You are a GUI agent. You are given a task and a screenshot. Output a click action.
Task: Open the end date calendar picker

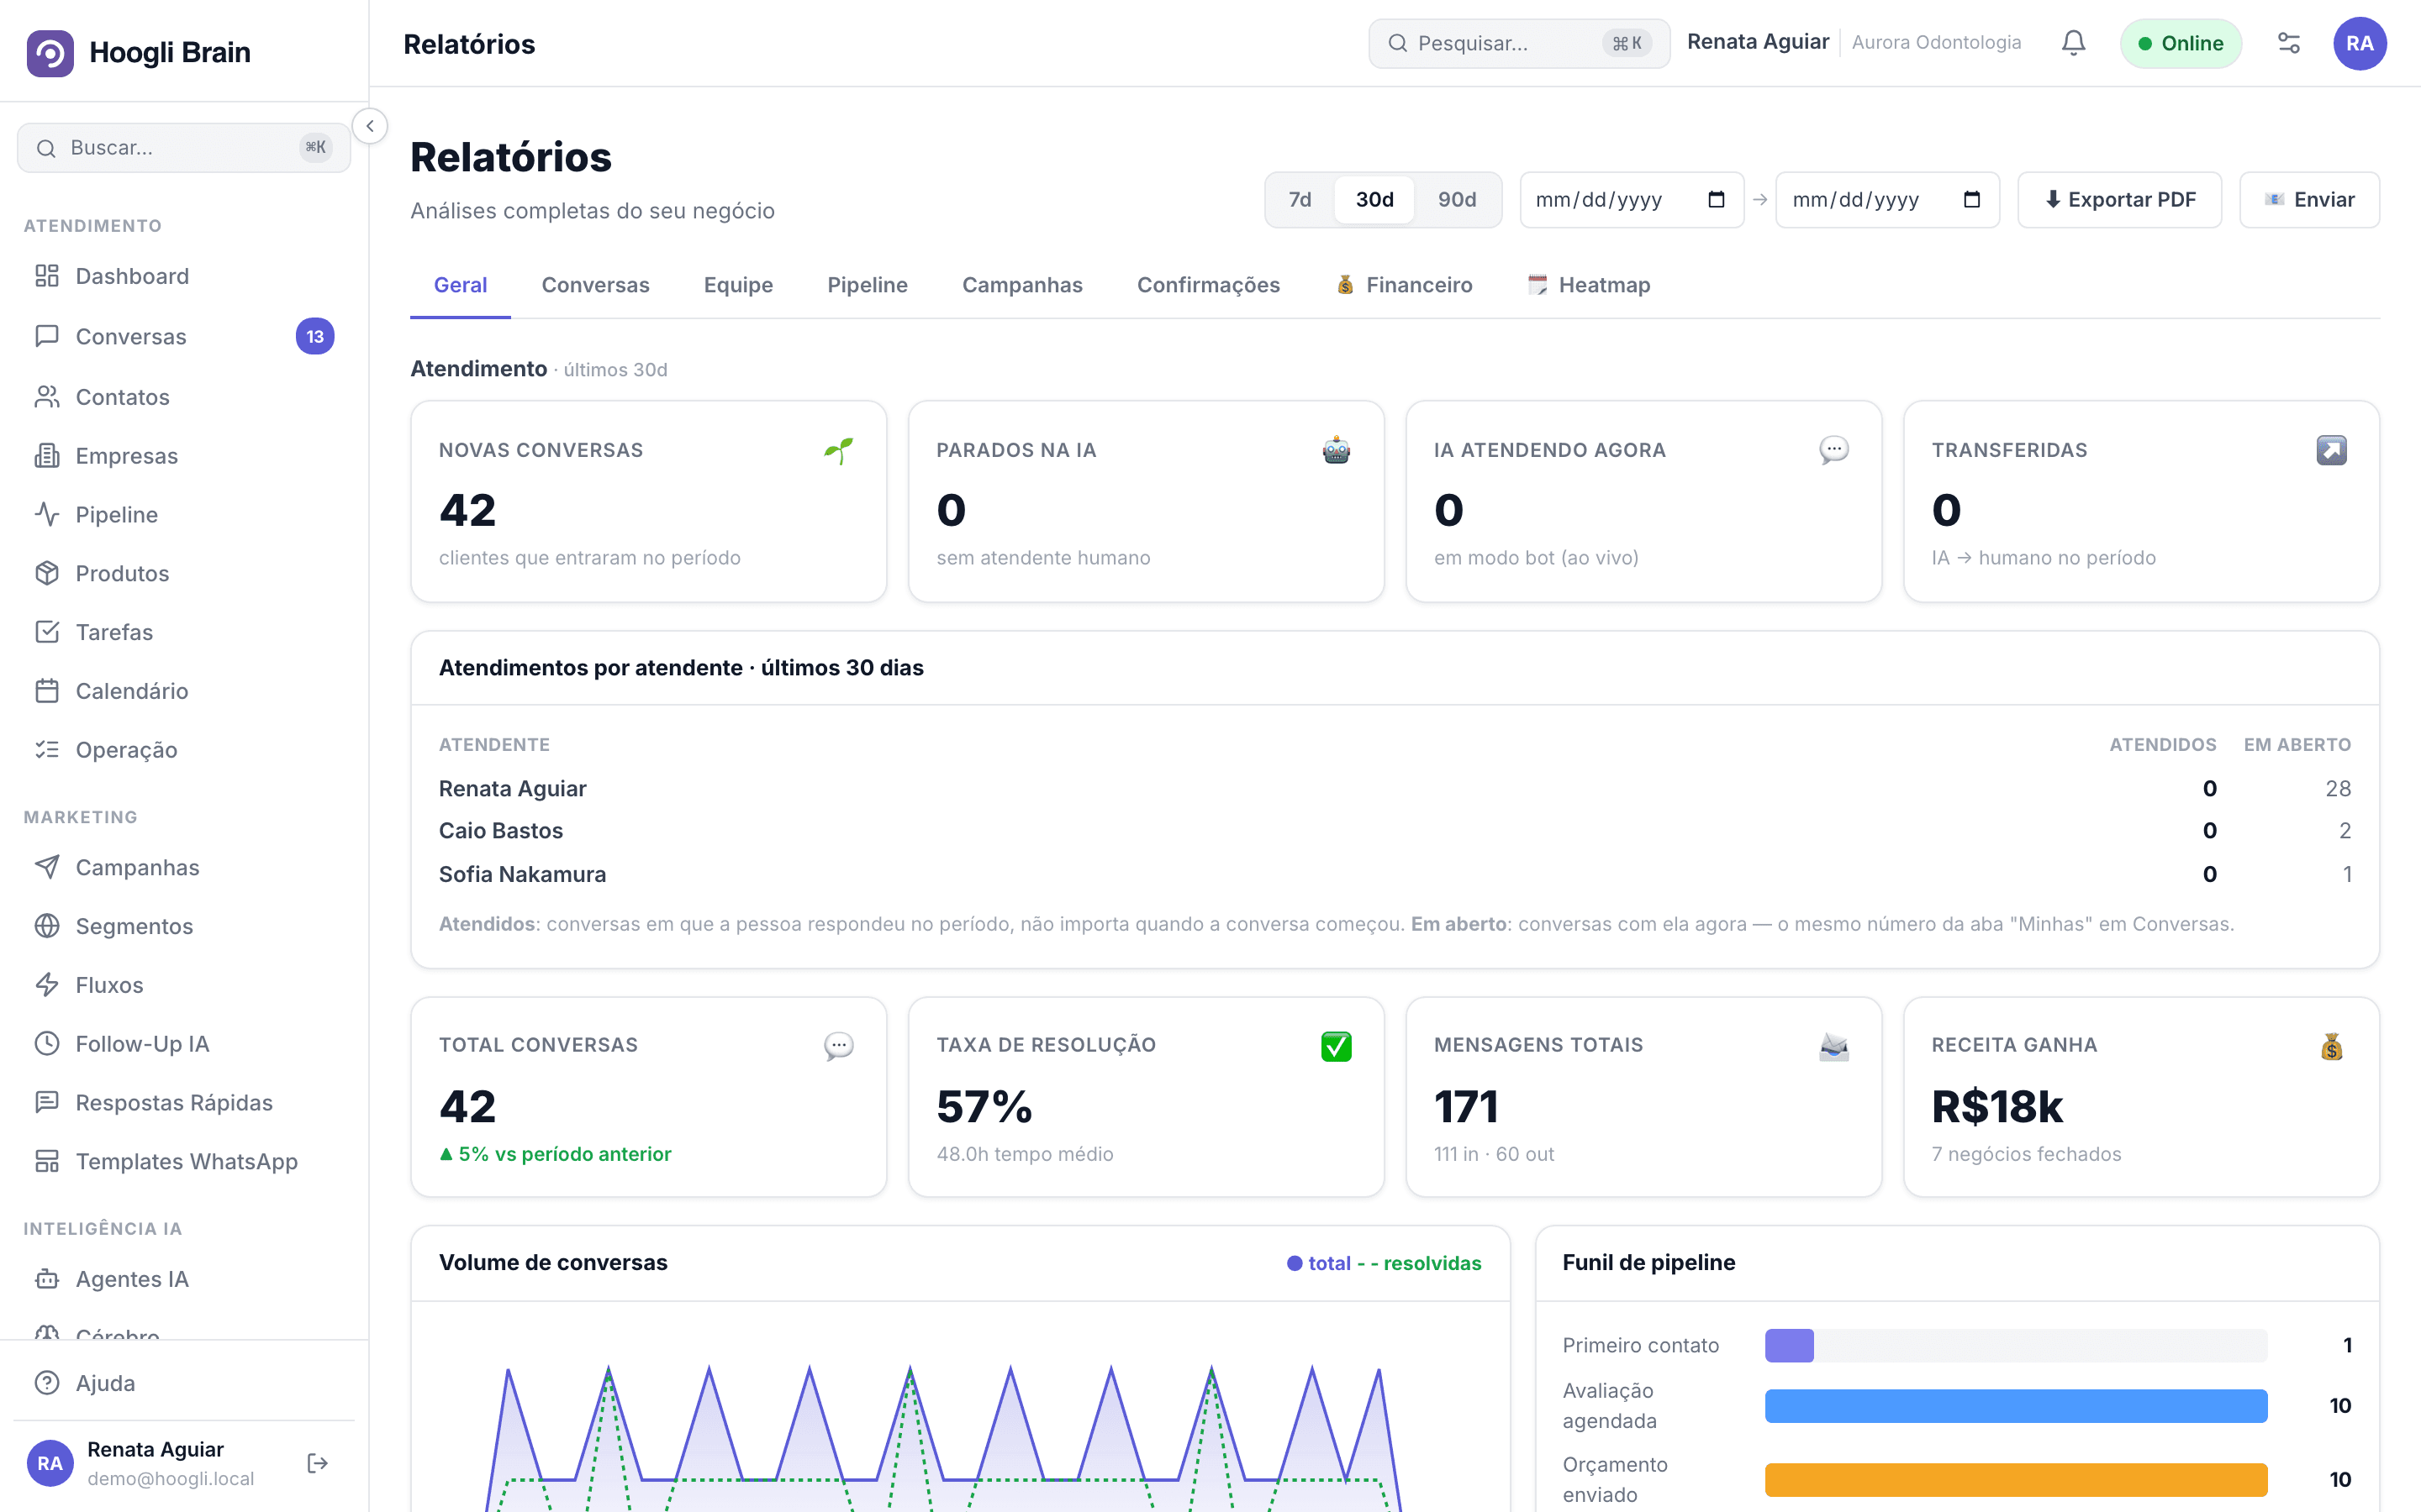pyautogui.click(x=1970, y=200)
